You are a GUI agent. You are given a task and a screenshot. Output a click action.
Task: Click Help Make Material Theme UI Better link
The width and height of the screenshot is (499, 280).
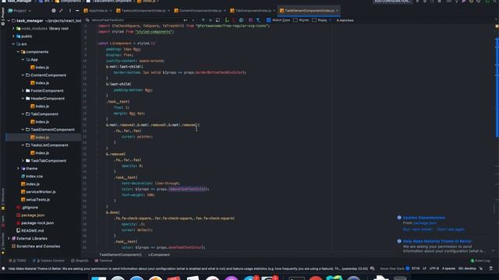pos(437,241)
